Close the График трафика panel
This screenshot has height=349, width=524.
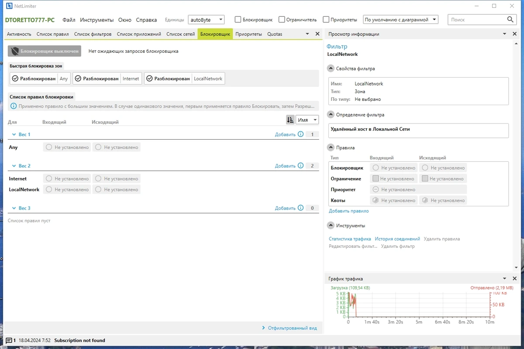[514, 279]
